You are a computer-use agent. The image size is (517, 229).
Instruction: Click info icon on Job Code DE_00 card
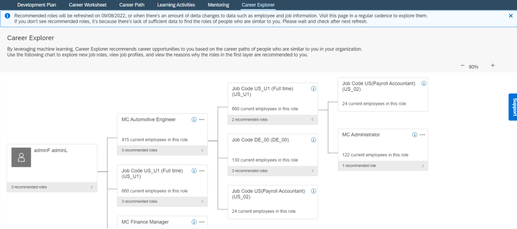click(x=313, y=140)
